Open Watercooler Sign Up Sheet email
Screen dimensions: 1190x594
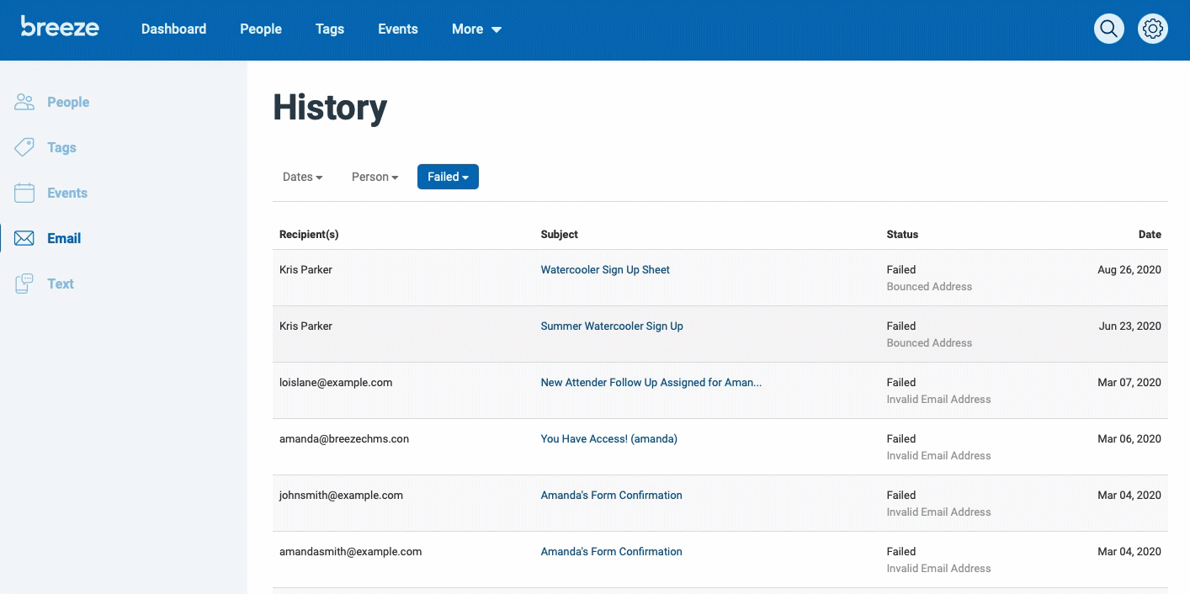(605, 270)
